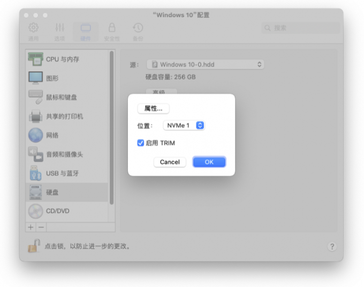Screen dimensions: 364x287
Task: Click the 图形 row label
Action: coord(52,78)
